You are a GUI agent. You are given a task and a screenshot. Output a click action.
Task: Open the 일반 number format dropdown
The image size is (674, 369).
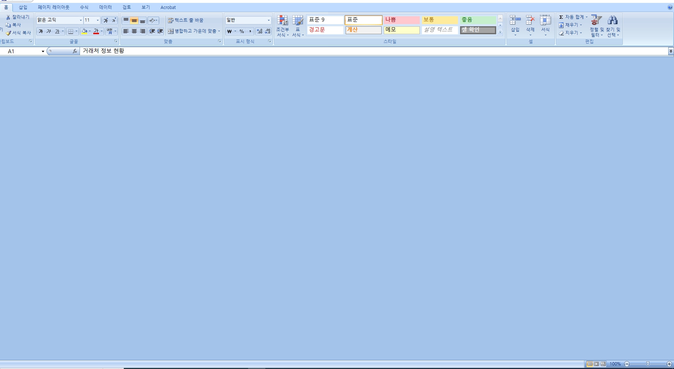point(269,20)
